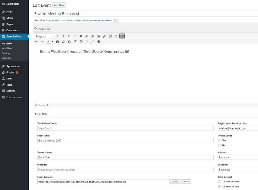Screen dimensions: 258x190
Task: Open the event permalink URL
Action: click(79, 20)
